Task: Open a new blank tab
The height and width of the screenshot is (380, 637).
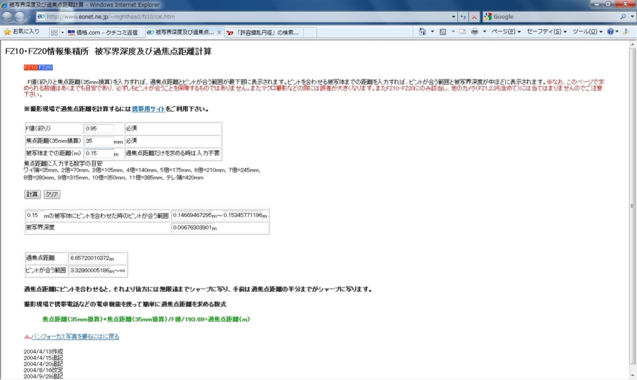Action: click(310, 32)
